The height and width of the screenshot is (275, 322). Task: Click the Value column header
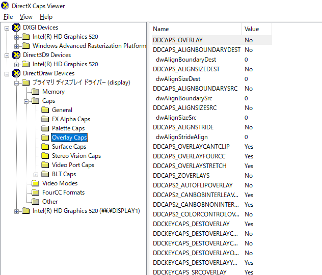coord(256,29)
